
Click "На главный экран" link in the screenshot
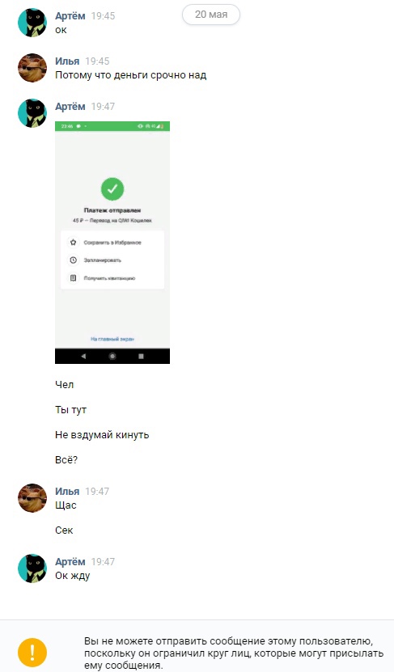tap(112, 339)
